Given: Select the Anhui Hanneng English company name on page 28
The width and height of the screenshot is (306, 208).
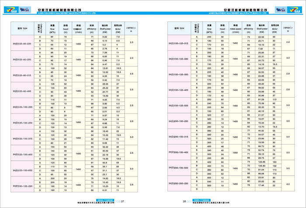Looking at the screenshot, I should pos(237,13).
